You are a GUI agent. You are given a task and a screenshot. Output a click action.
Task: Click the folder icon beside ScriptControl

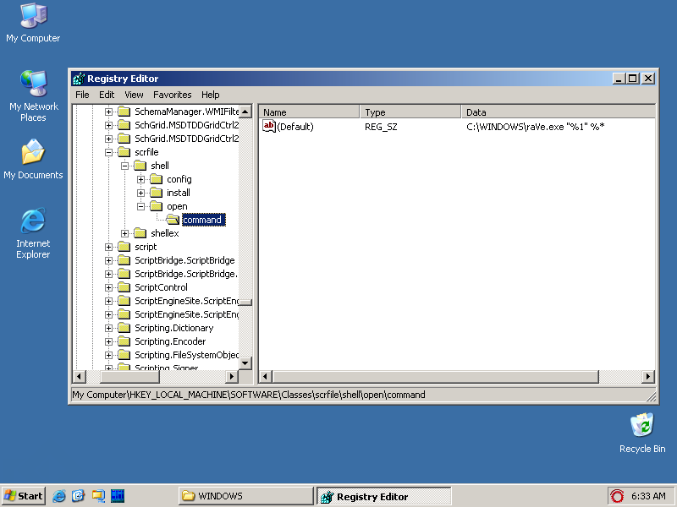tap(124, 287)
